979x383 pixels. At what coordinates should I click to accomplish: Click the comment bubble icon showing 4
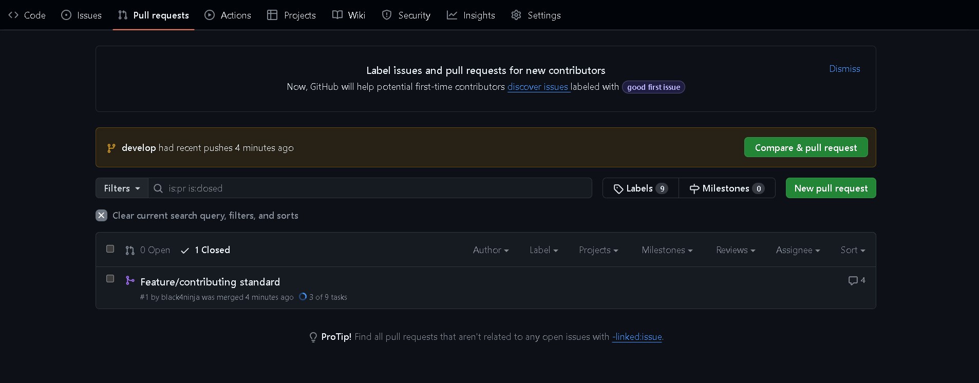[x=853, y=280]
